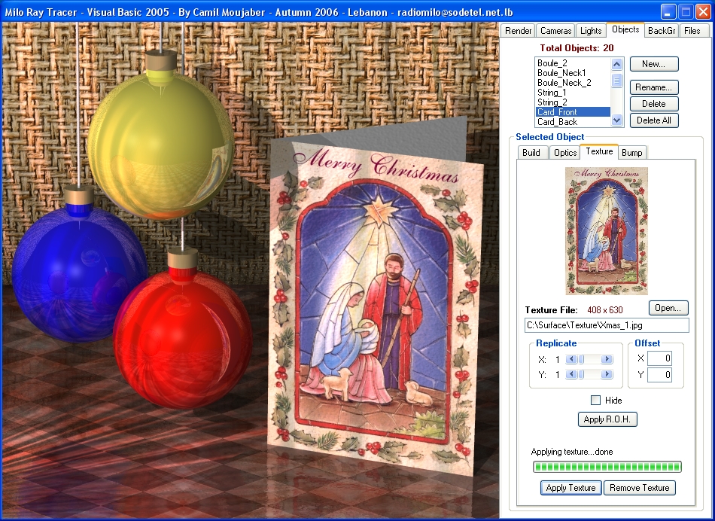Viewport: 715px width, 521px height.
Task: Click the Remove Texture button
Action: tap(639, 488)
